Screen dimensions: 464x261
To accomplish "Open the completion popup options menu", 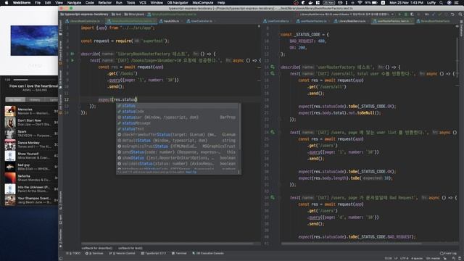I will click(x=239, y=172).
